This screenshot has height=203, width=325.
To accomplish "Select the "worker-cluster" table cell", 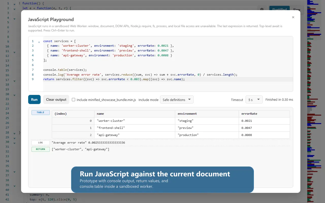I will pos(135,121).
